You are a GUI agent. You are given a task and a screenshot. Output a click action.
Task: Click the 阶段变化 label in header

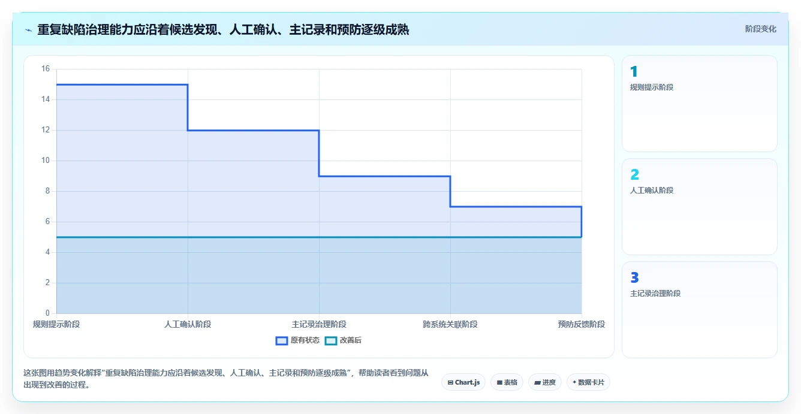click(x=760, y=29)
